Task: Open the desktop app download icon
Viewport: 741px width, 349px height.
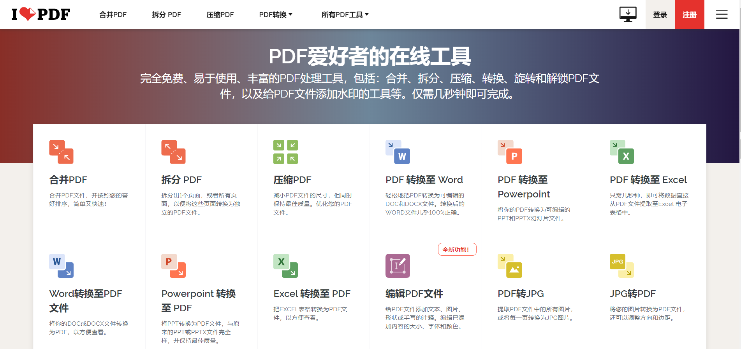Action: click(x=628, y=14)
